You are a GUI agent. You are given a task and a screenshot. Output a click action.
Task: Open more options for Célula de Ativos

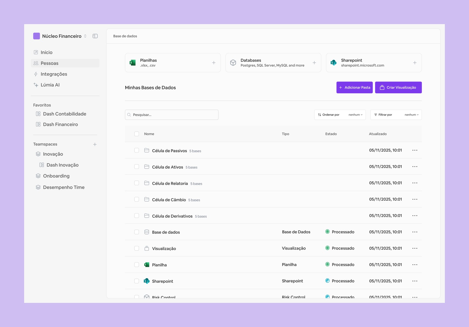pos(415,167)
